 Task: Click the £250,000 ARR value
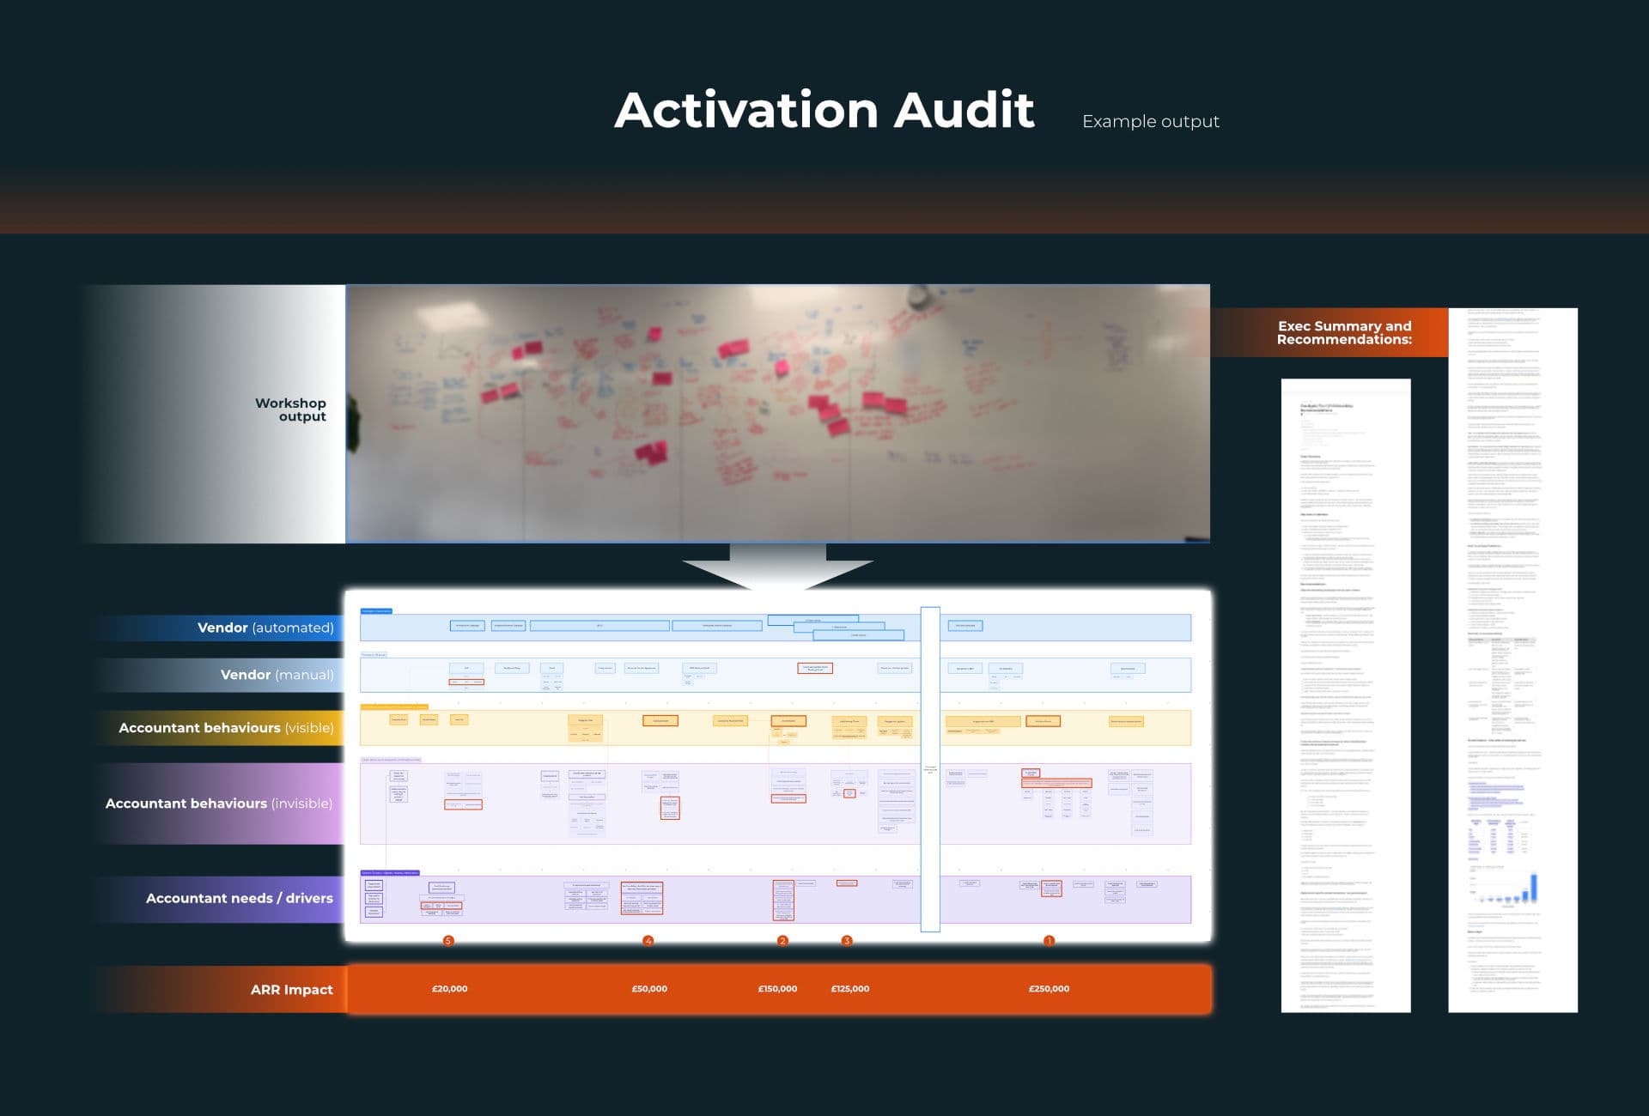click(1050, 989)
